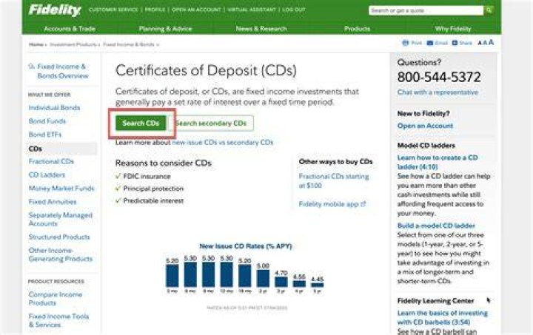Image resolution: width=533 pixels, height=335 pixels.
Task: Click the 5.00 rate bar for 2 yr
Action: pos(263,279)
